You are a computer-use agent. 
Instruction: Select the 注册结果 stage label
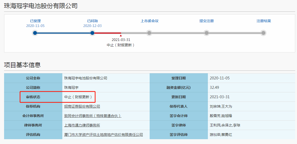click(x=264, y=21)
